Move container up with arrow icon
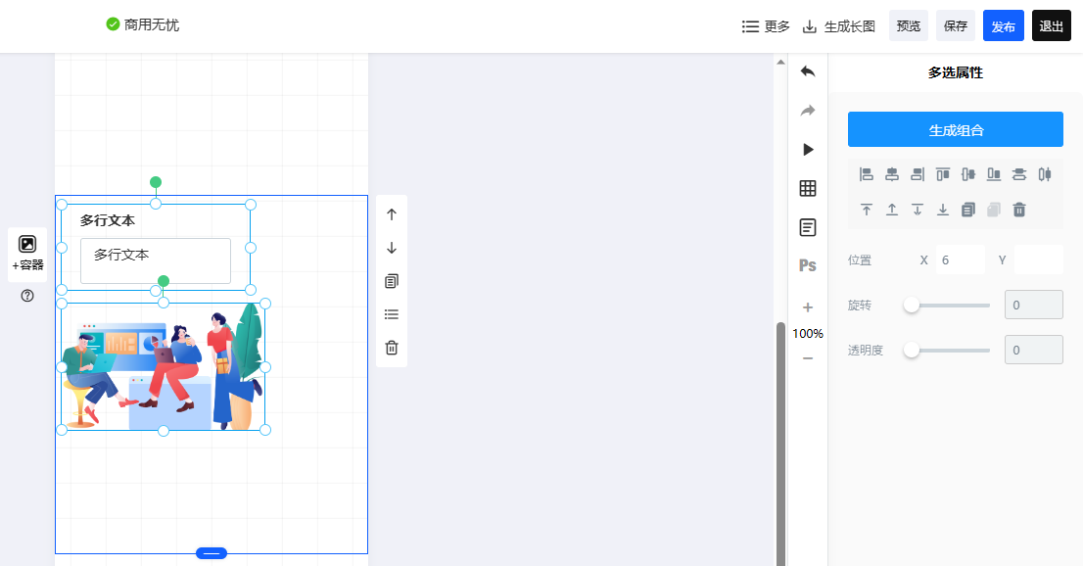The width and height of the screenshot is (1083, 566). tap(392, 214)
